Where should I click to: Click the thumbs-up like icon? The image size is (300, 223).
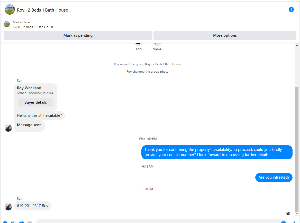295,222
